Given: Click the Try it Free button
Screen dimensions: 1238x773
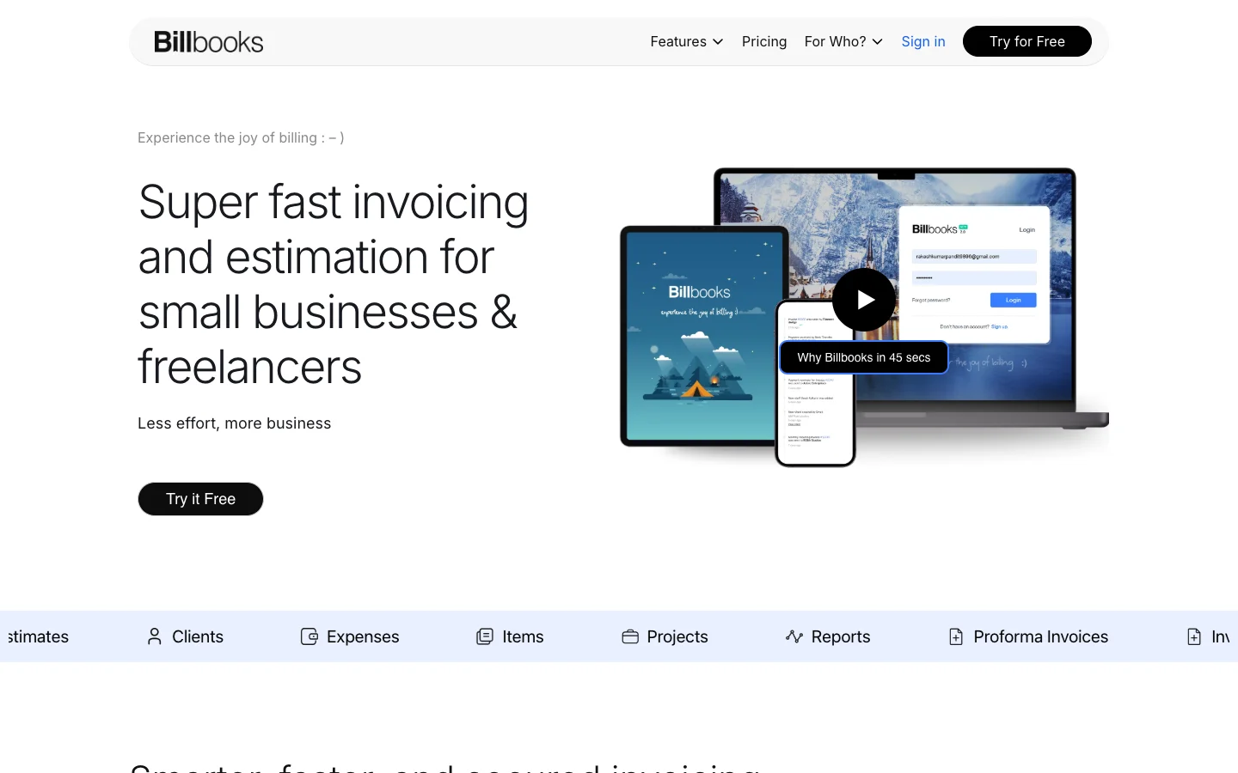Looking at the screenshot, I should [200, 499].
